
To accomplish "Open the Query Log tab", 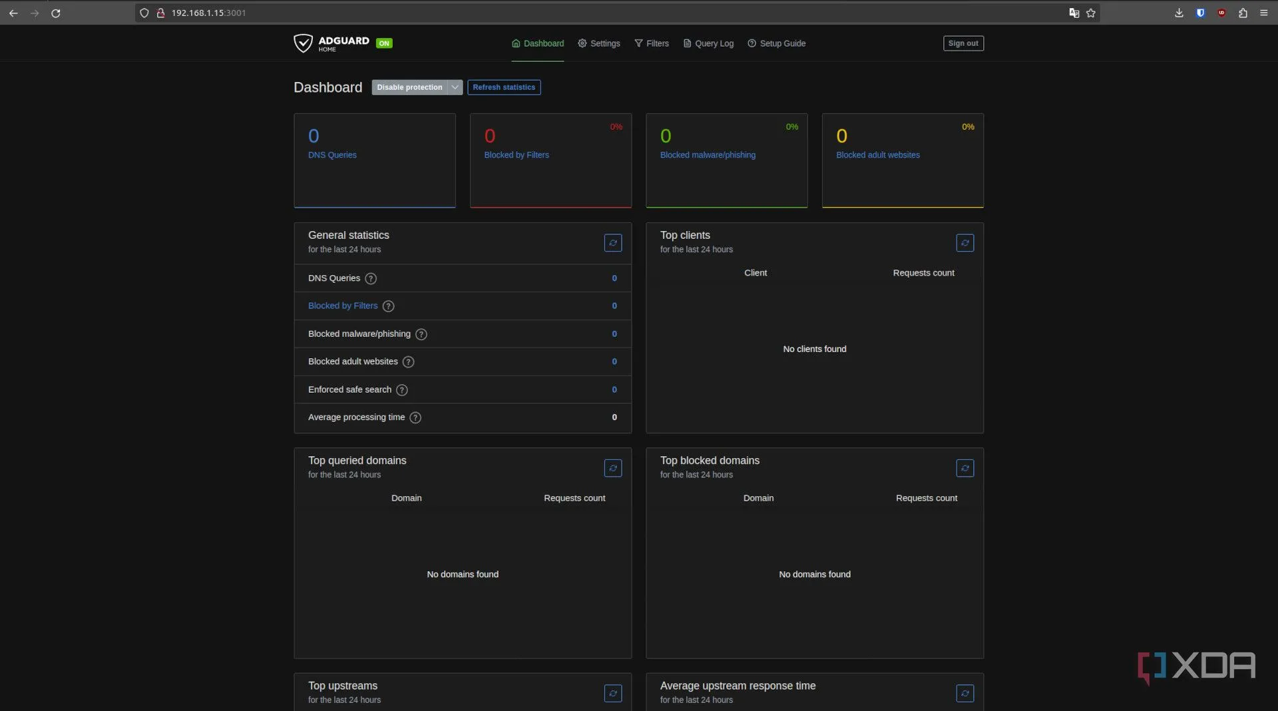I will (x=708, y=43).
